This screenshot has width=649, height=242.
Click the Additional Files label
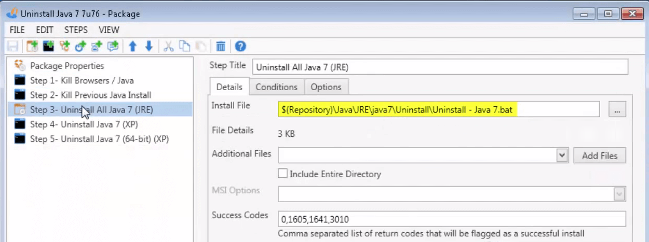241,154
